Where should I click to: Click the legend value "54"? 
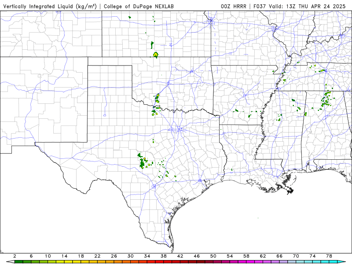(230, 256)
